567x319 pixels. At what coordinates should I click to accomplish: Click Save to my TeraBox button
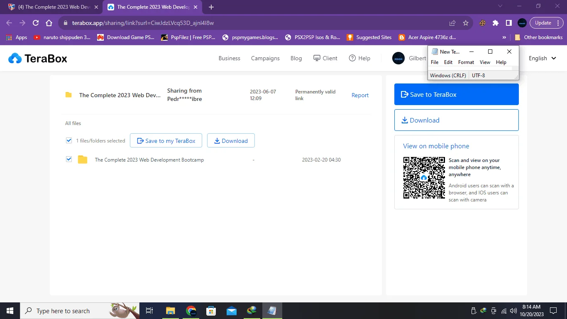coord(166,140)
